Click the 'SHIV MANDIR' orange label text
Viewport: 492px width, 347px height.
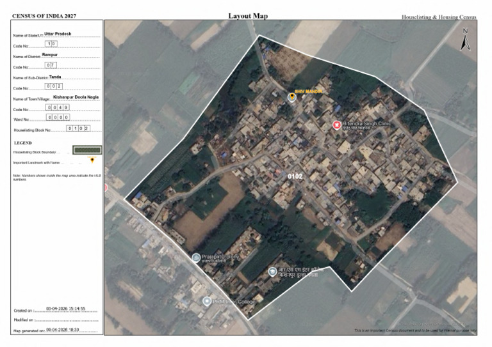click(308, 91)
